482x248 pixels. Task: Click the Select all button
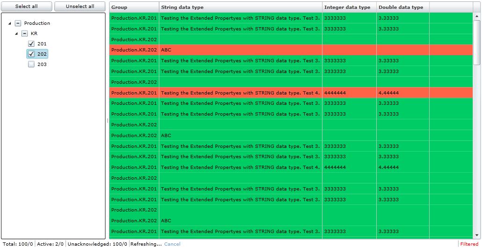pyautogui.click(x=26, y=7)
